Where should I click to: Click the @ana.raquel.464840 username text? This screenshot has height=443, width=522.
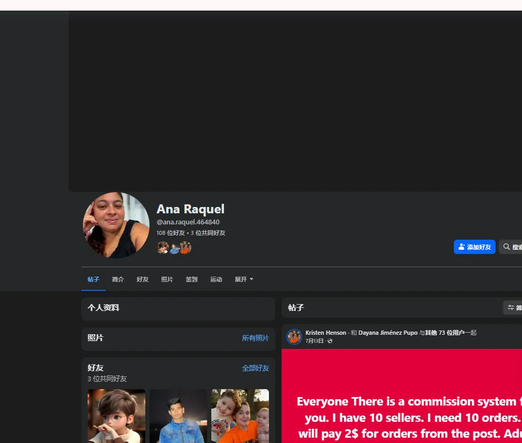188,222
